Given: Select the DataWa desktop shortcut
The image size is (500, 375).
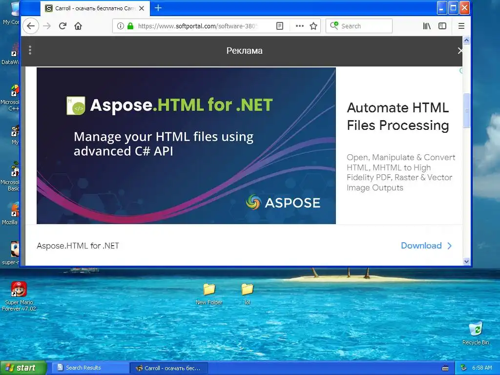Looking at the screenshot, I should point(11,54).
